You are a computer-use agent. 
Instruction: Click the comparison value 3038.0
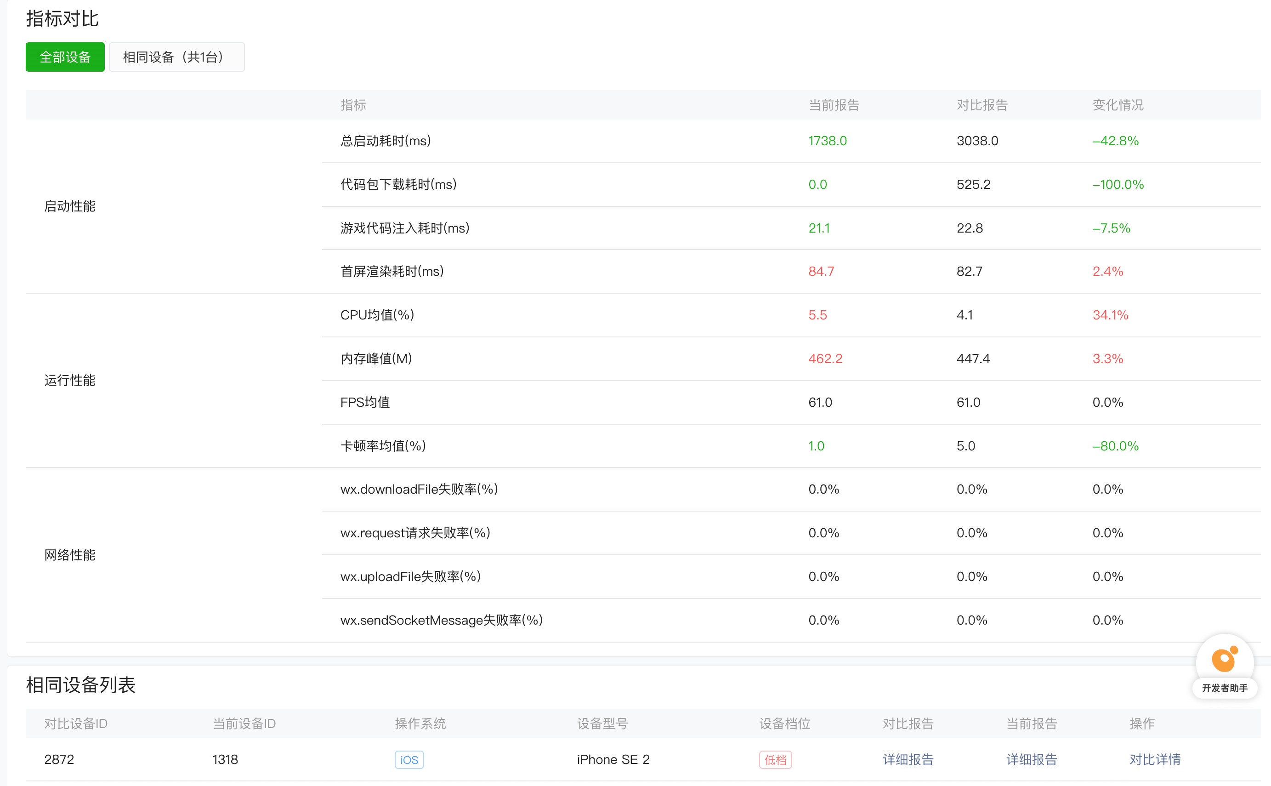click(977, 141)
